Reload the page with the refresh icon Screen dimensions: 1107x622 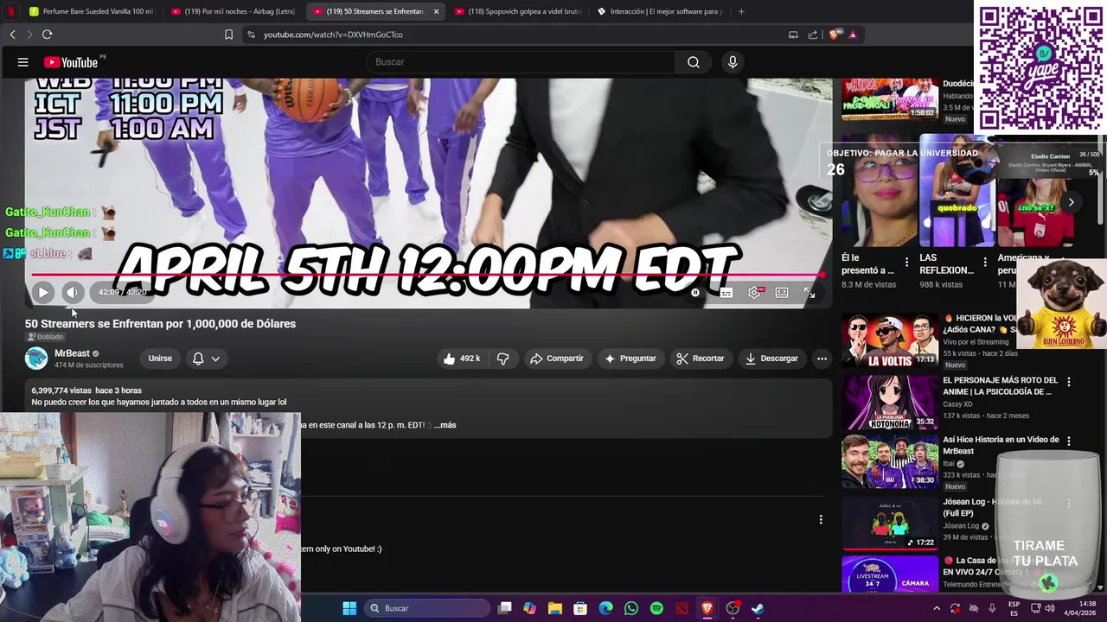(47, 35)
